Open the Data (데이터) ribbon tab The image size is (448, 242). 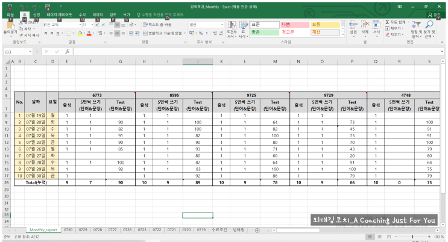(x=98, y=15)
